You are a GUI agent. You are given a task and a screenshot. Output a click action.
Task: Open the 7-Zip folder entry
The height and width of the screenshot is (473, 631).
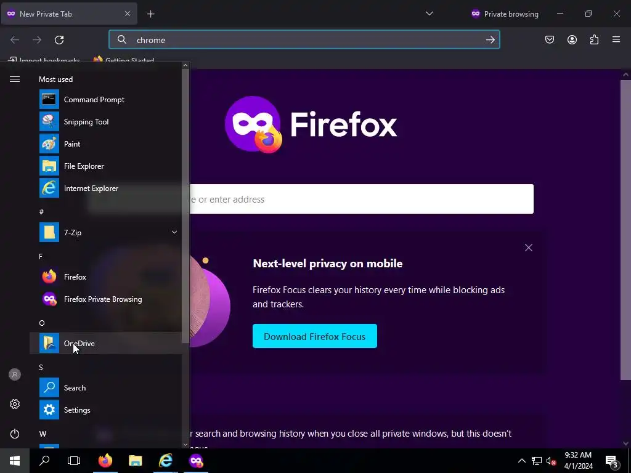click(x=105, y=232)
